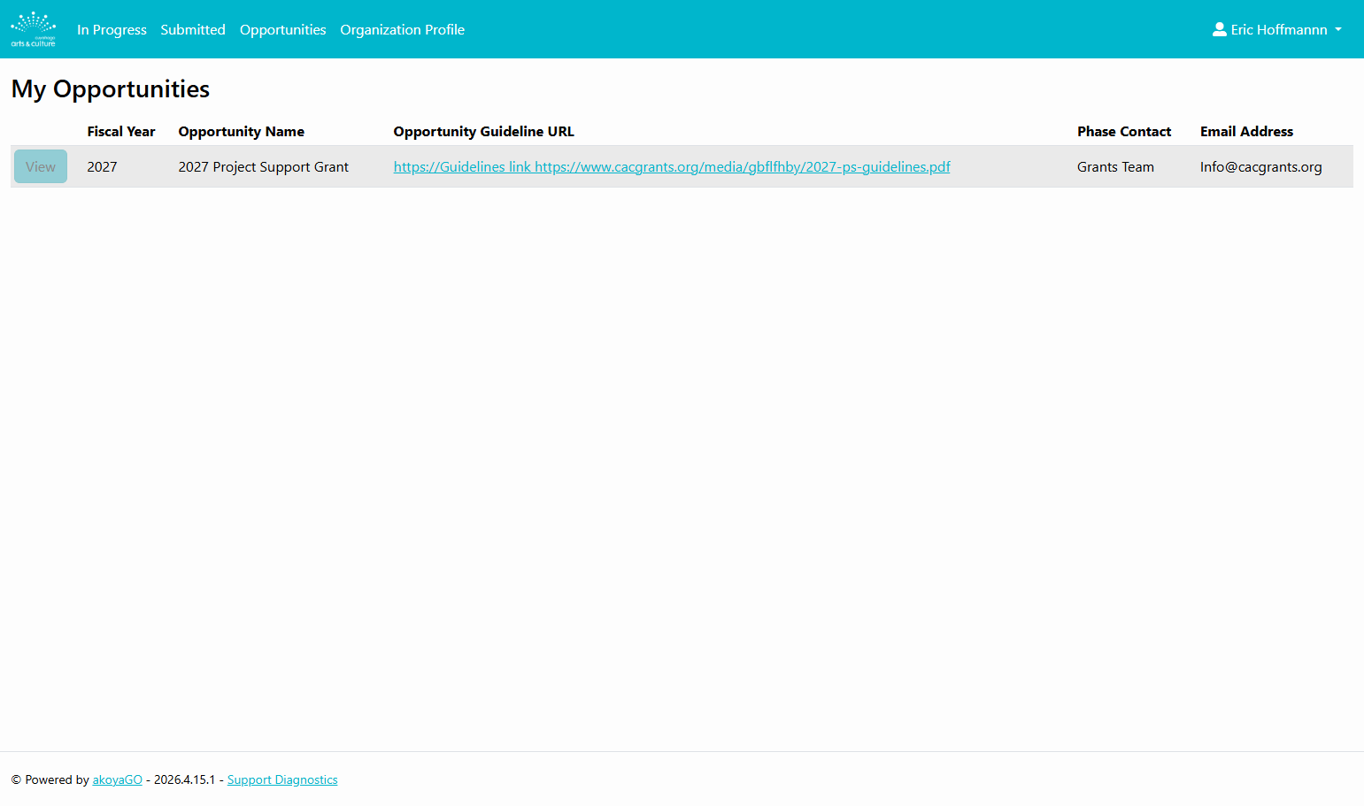Open the In Progress page
The width and height of the screenshot is (1364, 806).
point(112,29)
